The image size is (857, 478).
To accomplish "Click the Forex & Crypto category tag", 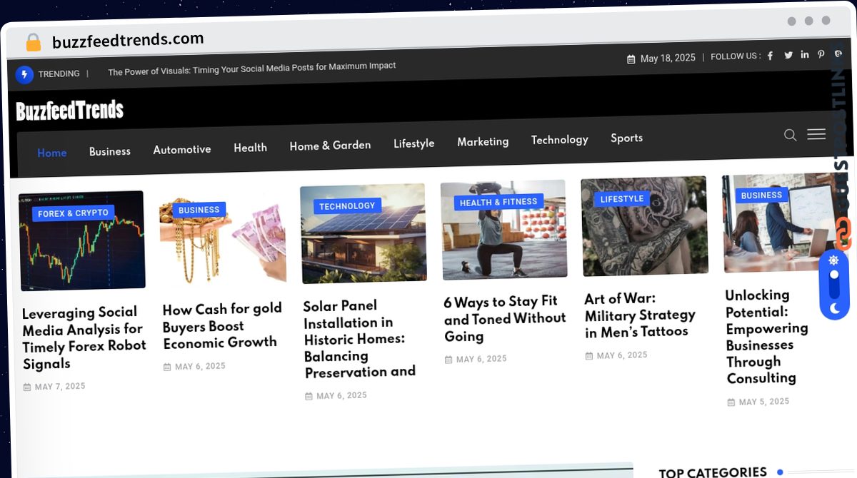I will click(73, 213).
